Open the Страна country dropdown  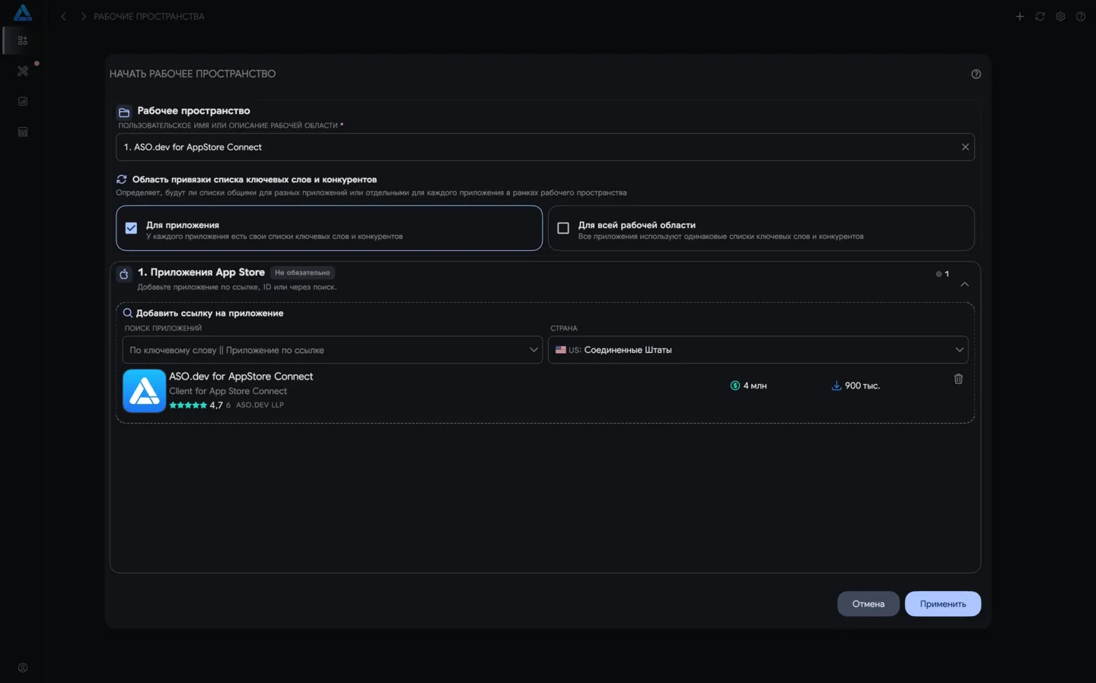758,350
